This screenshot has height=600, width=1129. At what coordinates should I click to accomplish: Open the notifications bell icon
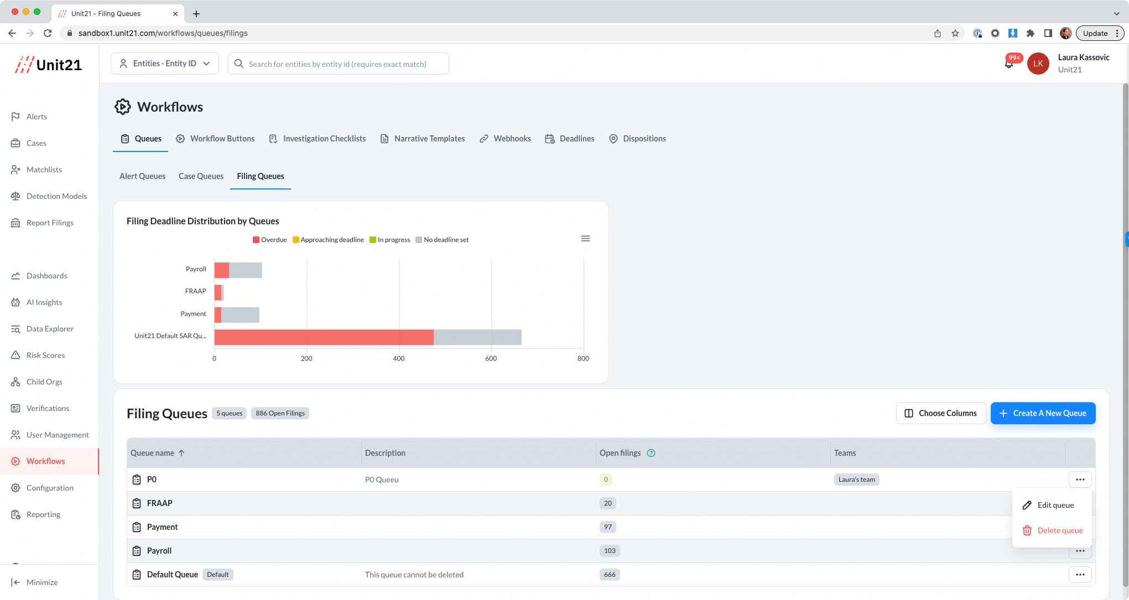click(1009, 65)
